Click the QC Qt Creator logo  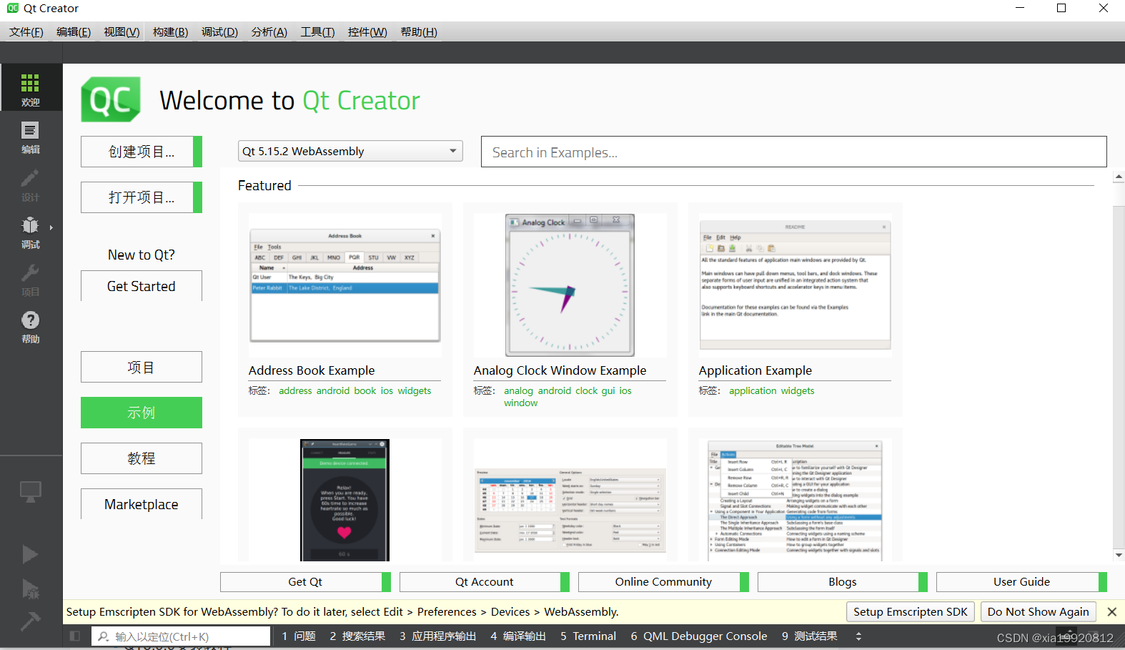point(111,100)
